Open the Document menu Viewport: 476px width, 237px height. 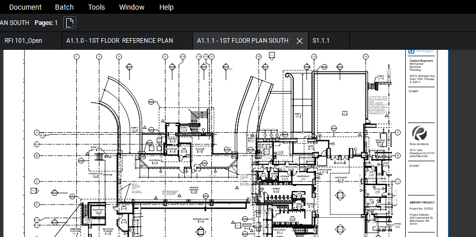pos(25,7)
